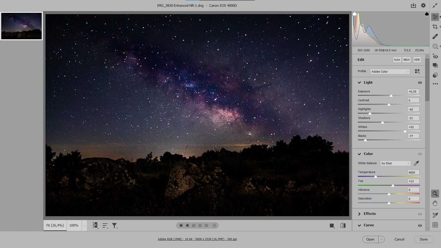Click the Exposure slider handle
The height and width of the screenshot is (248, 441).
click(391, 96)
